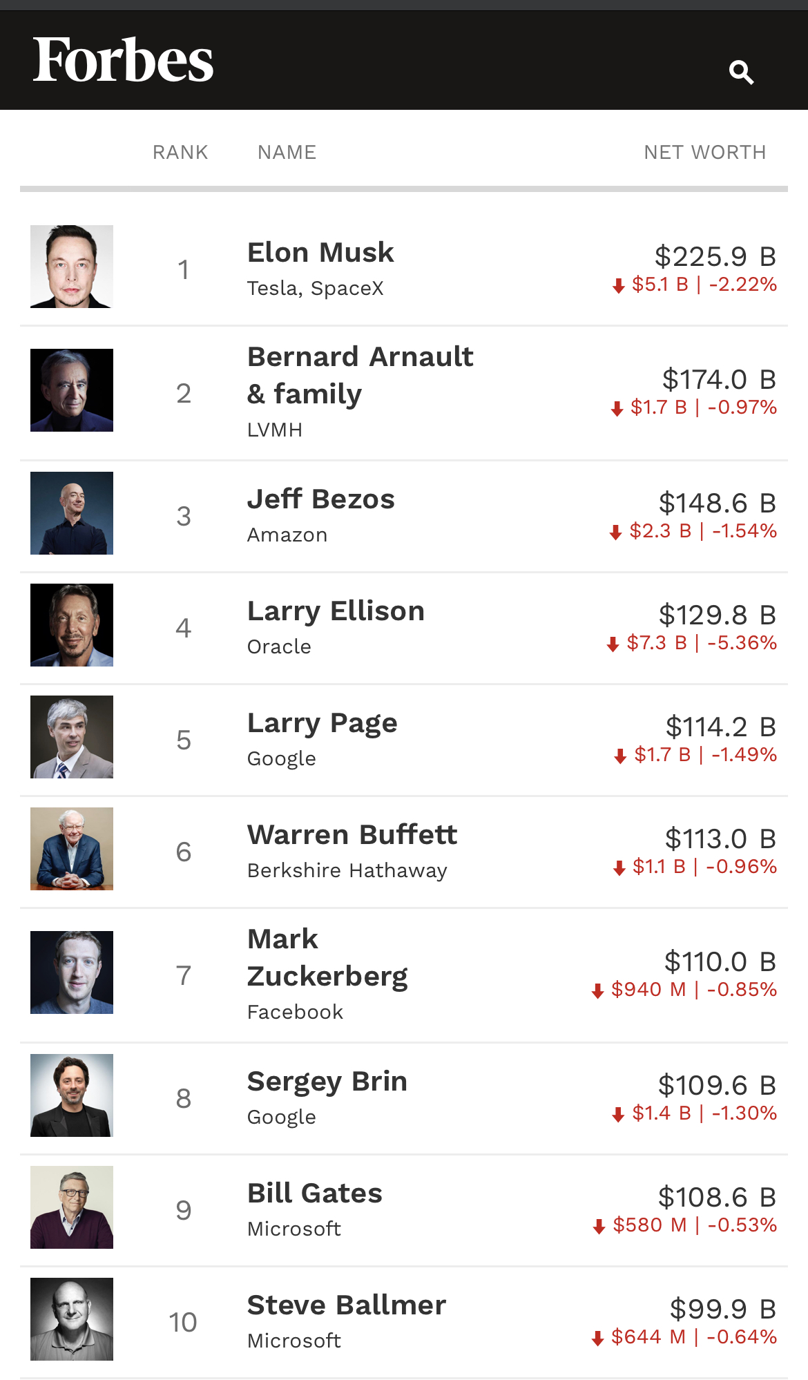Sort list by RANK column header

(180, 152)
